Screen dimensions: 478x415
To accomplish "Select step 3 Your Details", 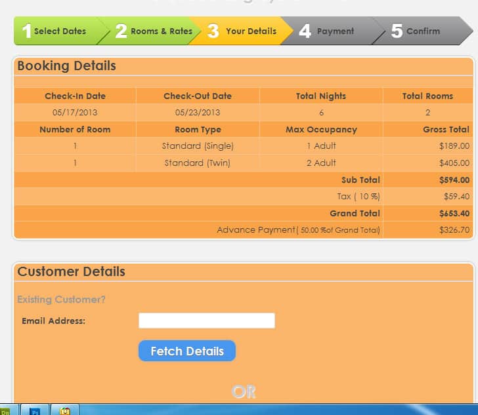I will pyautogui.click(x=242, y=31).
